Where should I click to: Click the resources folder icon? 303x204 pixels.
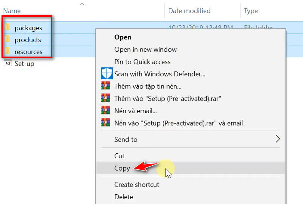coord(7,51)
